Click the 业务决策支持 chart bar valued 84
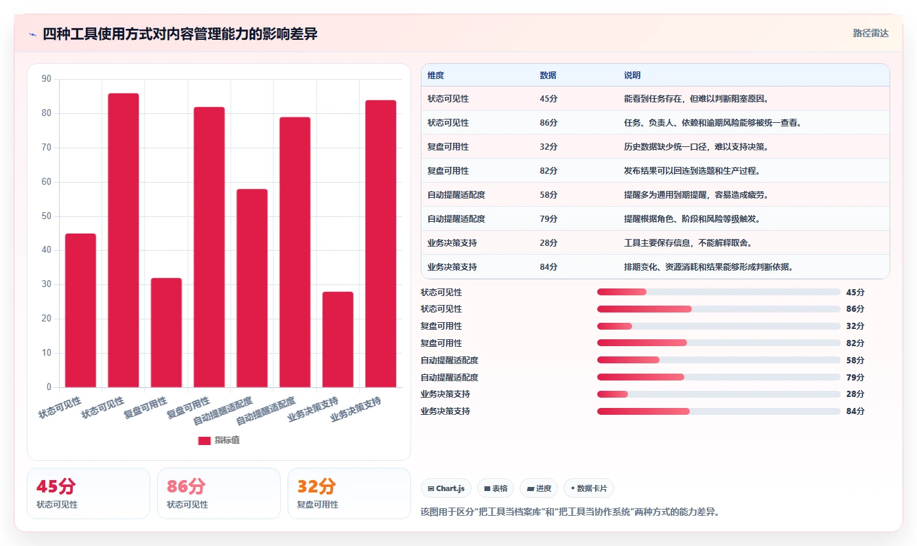 tap(381, 244)
